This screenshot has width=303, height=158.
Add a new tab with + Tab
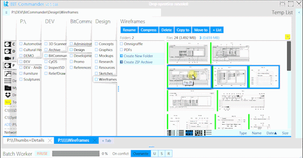click(106, 141)
